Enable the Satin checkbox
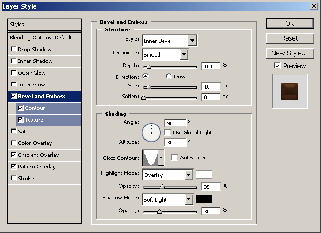Viewport: 321px width, 233px height. point(13,131)
